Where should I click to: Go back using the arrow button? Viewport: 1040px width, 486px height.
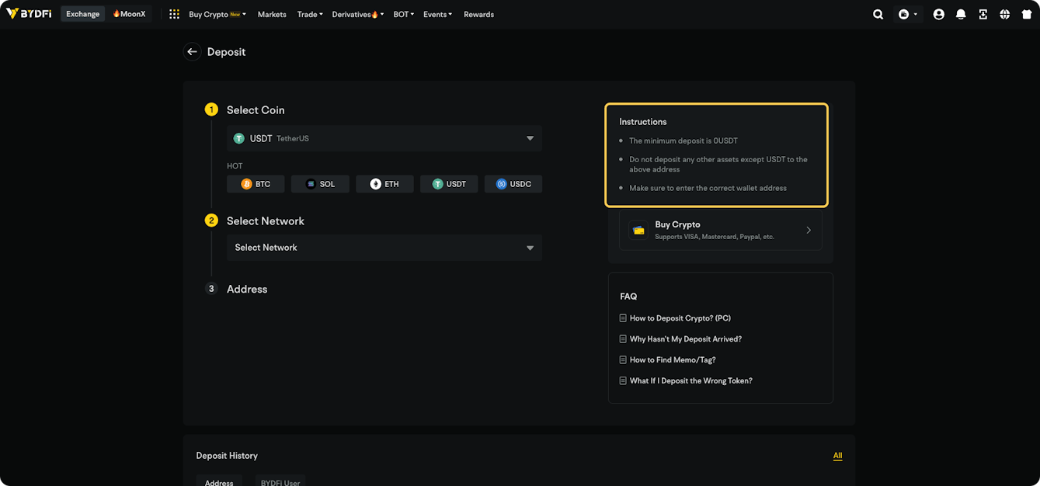[x=192, y=52]
